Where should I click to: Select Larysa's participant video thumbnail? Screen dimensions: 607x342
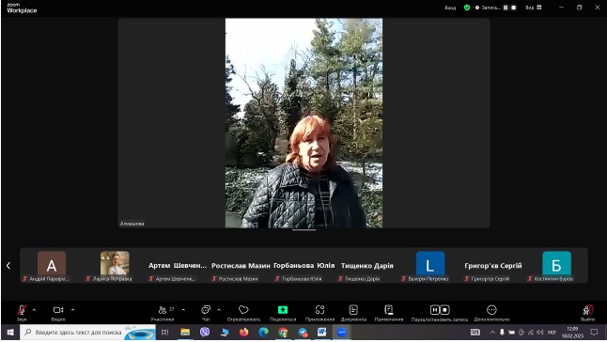pyautogui.click(x=115, y=263)
